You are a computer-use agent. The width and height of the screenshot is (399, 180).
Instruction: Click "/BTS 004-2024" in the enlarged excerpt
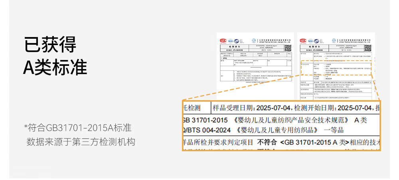tap(208, 130)
